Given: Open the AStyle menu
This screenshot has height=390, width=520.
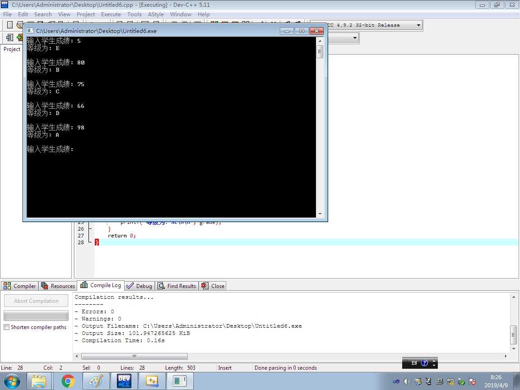Looking at the screenshot, I should [x=156, y=14].
